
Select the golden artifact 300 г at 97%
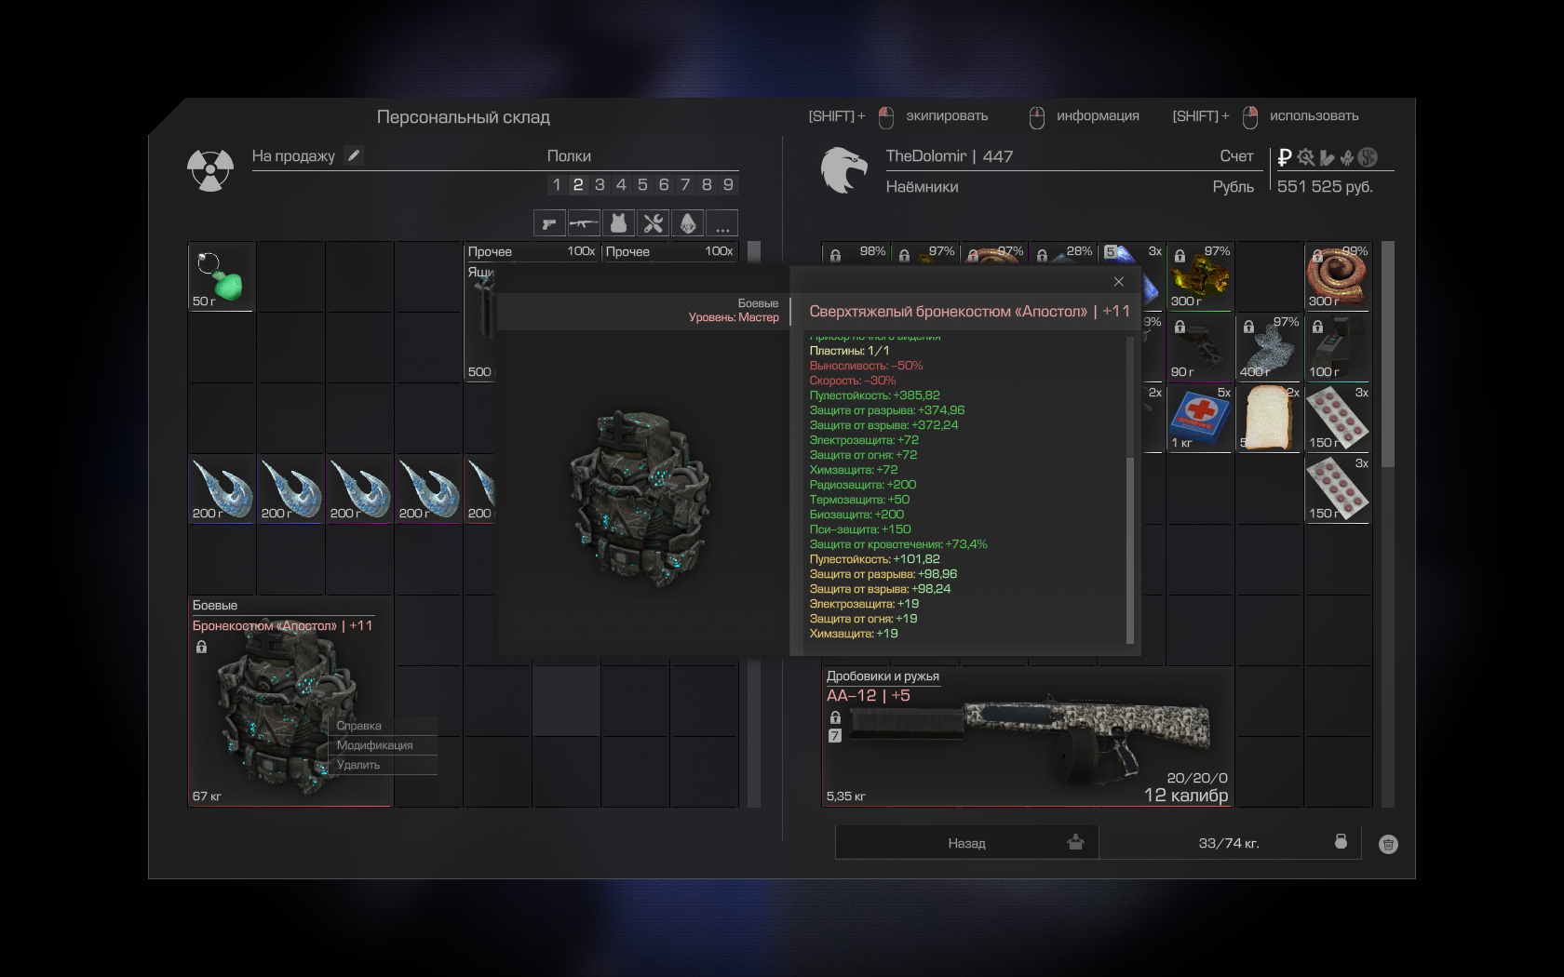click(x=1200, y=276)
